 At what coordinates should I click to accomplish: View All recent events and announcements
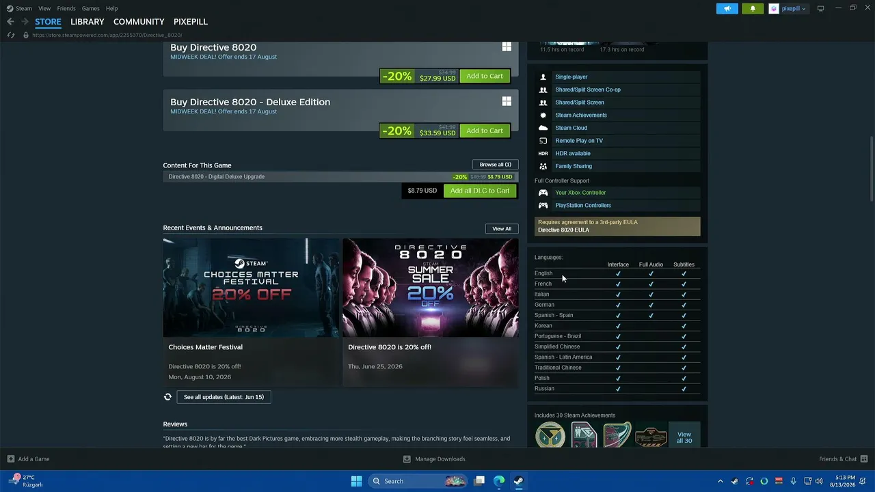tap(502, 229)
